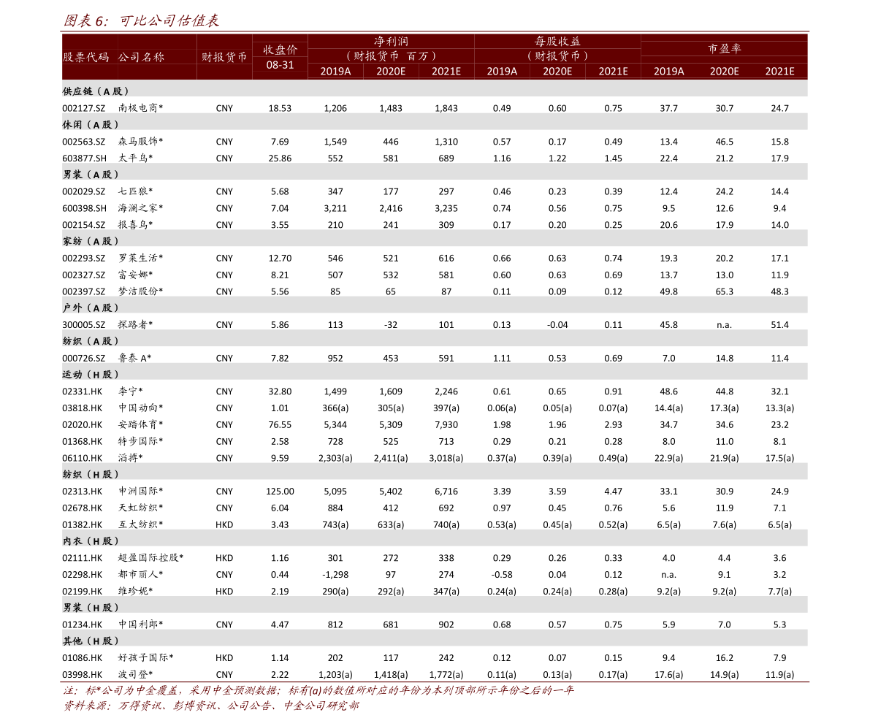
Task: Select the 公司名称 column header
Action: point(141,57)
